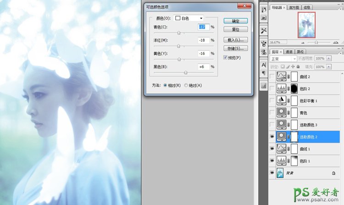Click the 确定 (OK) button

(235, 21)
